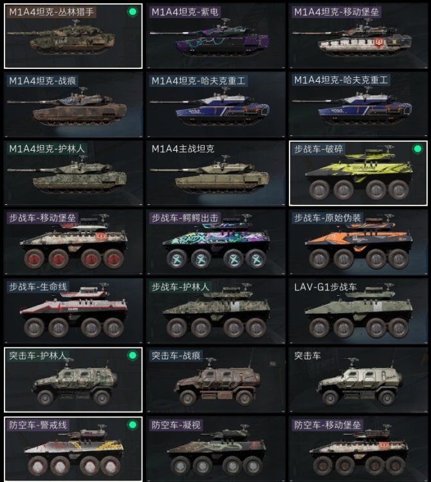Choose the 防空车-凝视 skin
The height and width of the screenshot is (482, 431).
point(215,448)
